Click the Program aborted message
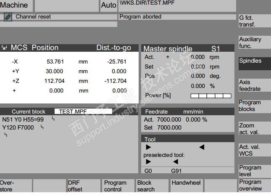271x196 pixels. click(140, 16)
